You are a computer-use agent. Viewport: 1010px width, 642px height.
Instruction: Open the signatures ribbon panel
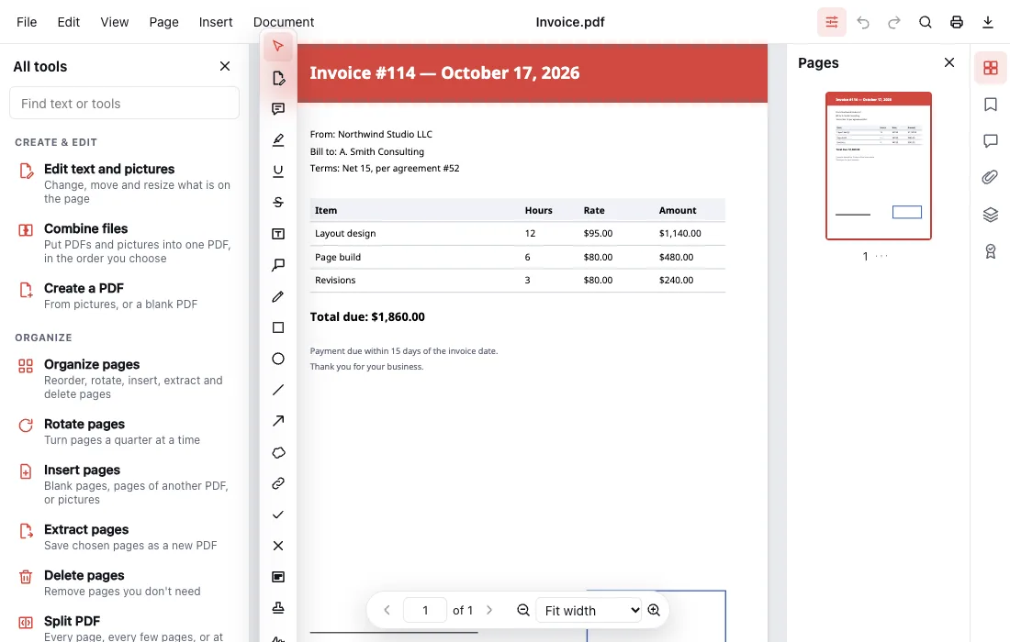[990, 251]
